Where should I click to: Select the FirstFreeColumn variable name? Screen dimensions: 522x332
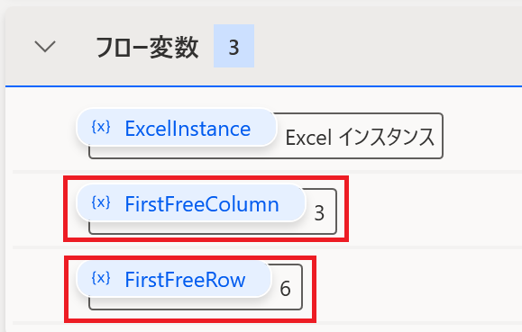click(x=202, y=204)
